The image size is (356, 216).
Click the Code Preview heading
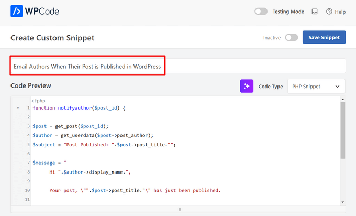click(x=31, y=85)
